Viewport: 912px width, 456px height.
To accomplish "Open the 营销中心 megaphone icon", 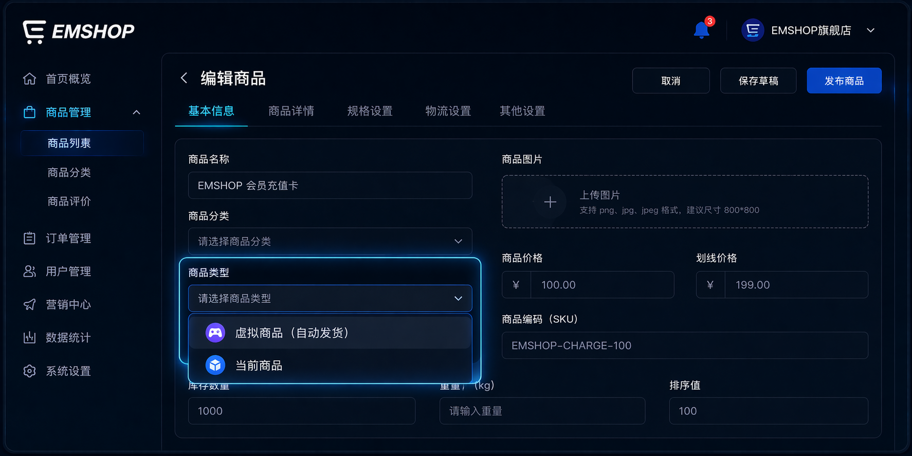I will (x=30, y=304).
